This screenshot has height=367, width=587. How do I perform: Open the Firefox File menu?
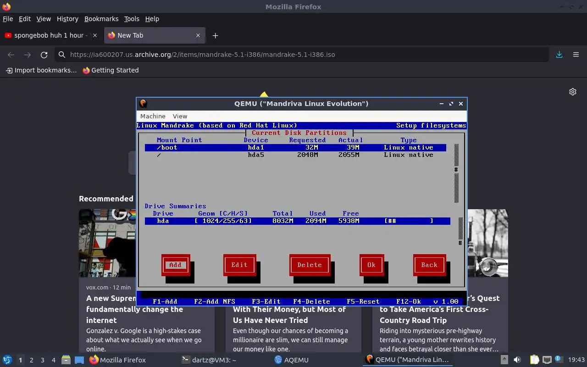click(x=8, y=19)
